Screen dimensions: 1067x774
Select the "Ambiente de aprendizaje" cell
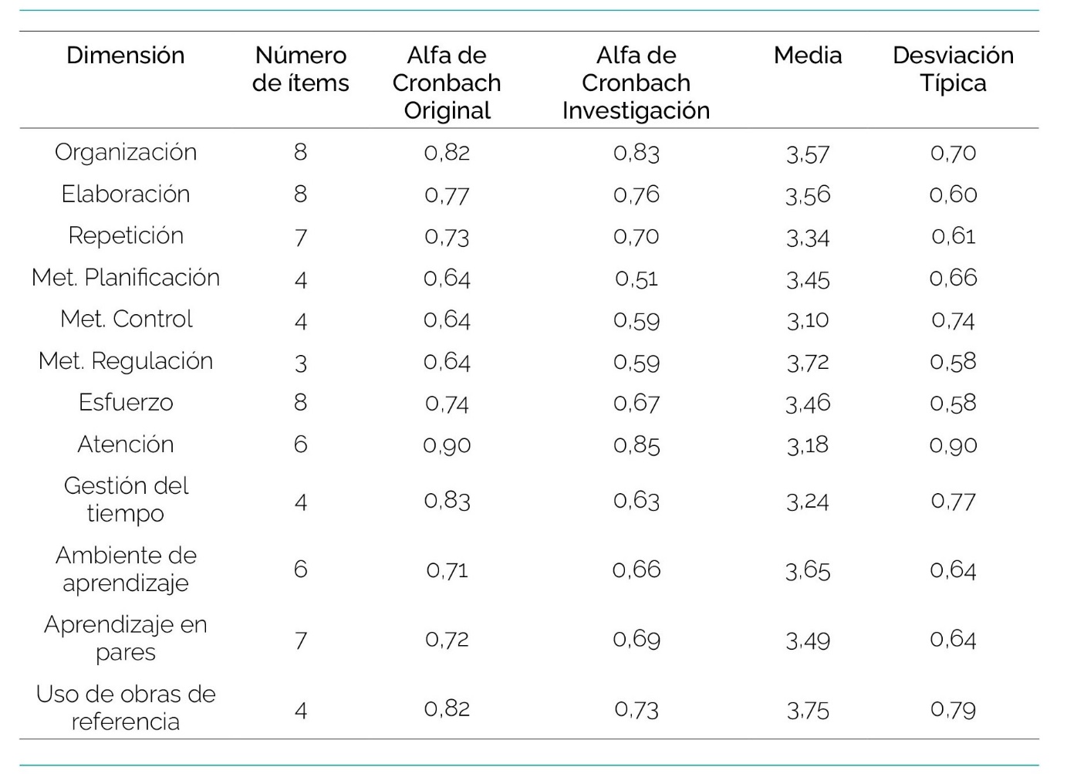(126, 569)
